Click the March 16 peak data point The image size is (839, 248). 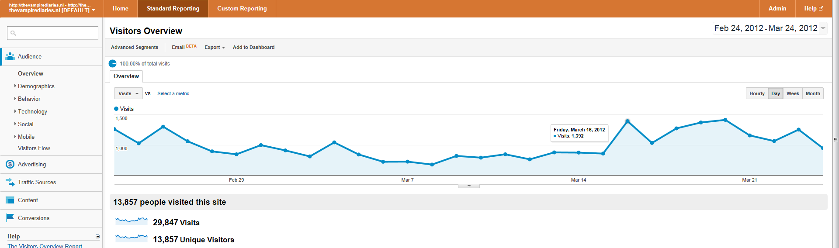pyautogui.click(x=628, y=121)
